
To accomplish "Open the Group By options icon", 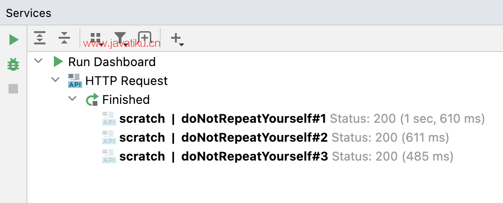I will [96, 39].
